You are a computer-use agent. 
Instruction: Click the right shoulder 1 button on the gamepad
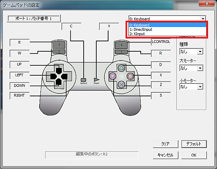click(121, 52)
